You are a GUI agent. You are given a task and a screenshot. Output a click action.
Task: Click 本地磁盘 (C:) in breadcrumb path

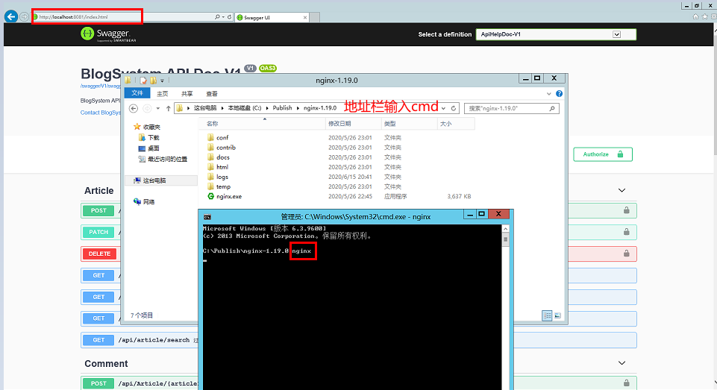click(245, 108)
